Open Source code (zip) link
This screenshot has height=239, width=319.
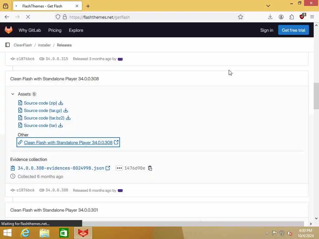coord(40,103)
